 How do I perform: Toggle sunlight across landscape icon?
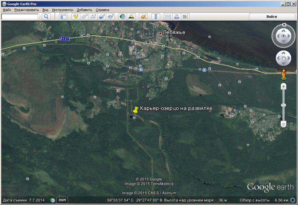coord(131,17)
